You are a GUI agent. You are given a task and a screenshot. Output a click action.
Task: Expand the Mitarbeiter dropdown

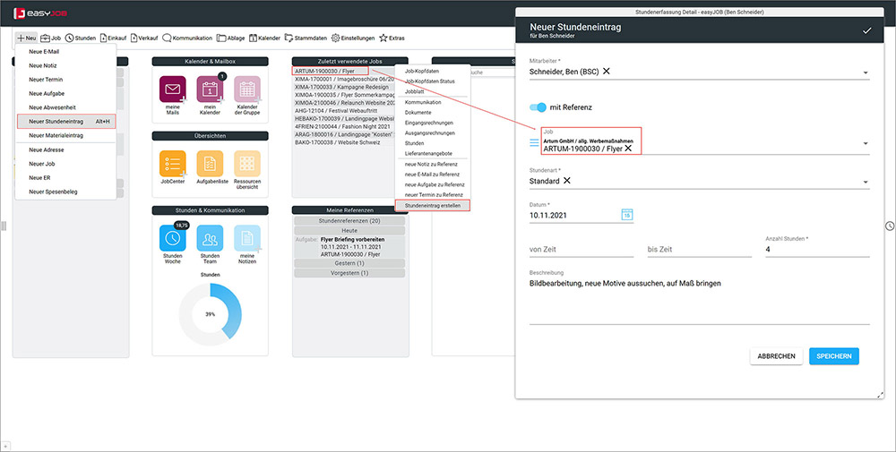[866, 73]
